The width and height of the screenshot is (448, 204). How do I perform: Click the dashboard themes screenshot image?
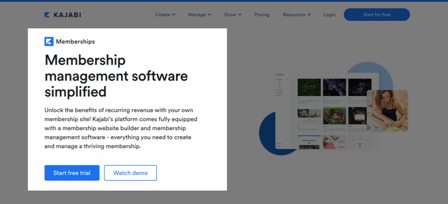pyautogui.click(x=327, y=111)
